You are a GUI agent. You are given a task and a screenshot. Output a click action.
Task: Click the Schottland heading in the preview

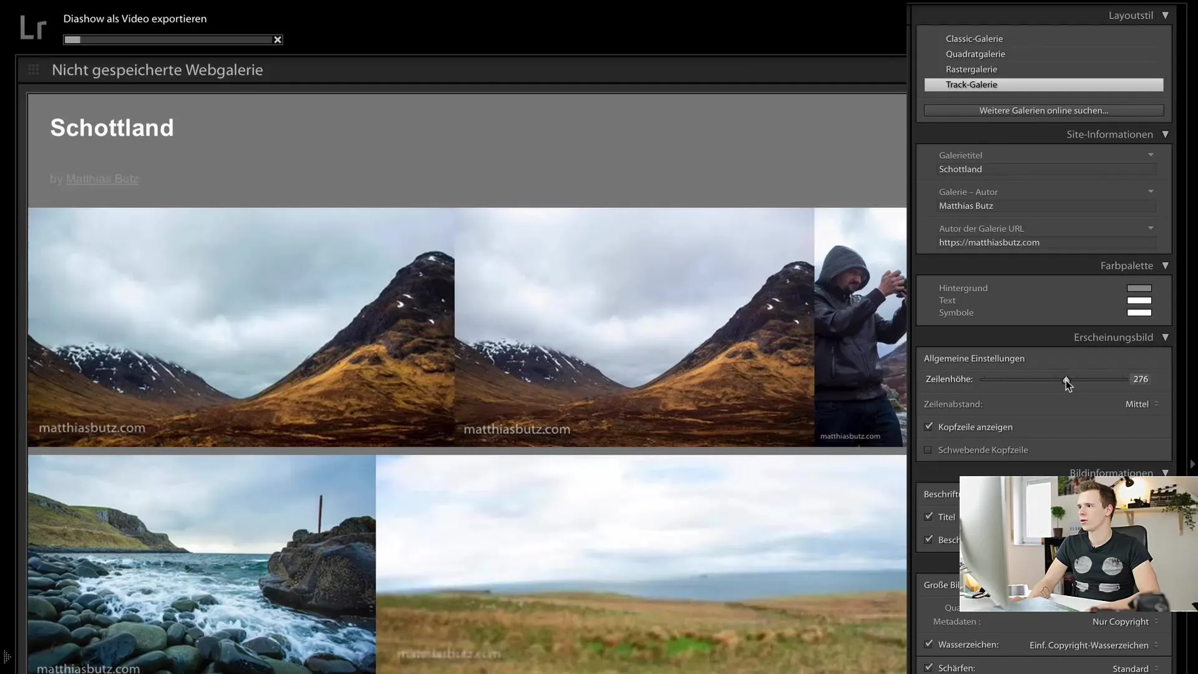tap(112, 128)
